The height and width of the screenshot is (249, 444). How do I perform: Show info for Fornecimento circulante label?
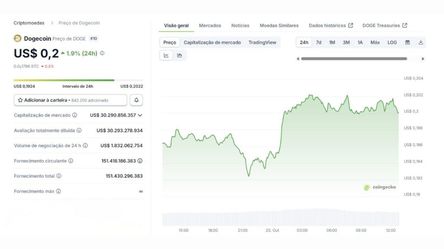click(71, 161)
